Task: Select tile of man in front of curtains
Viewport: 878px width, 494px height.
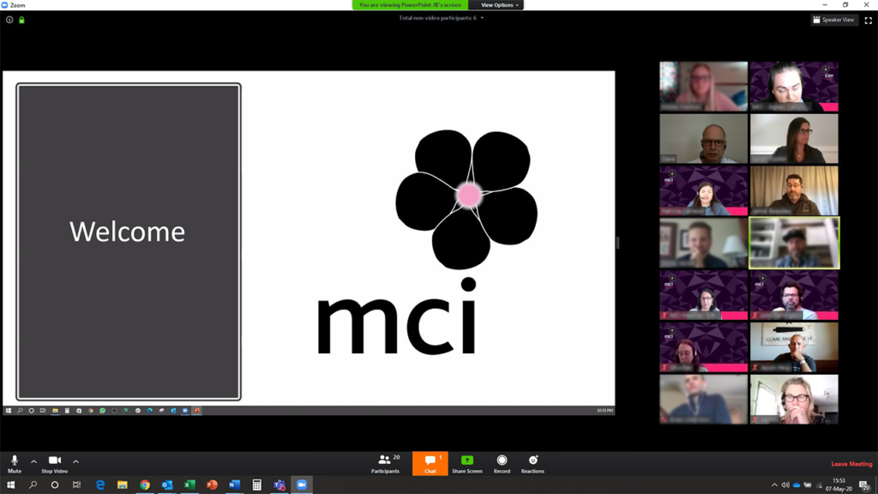Action: pyautogui.click(x=794, y=190)
